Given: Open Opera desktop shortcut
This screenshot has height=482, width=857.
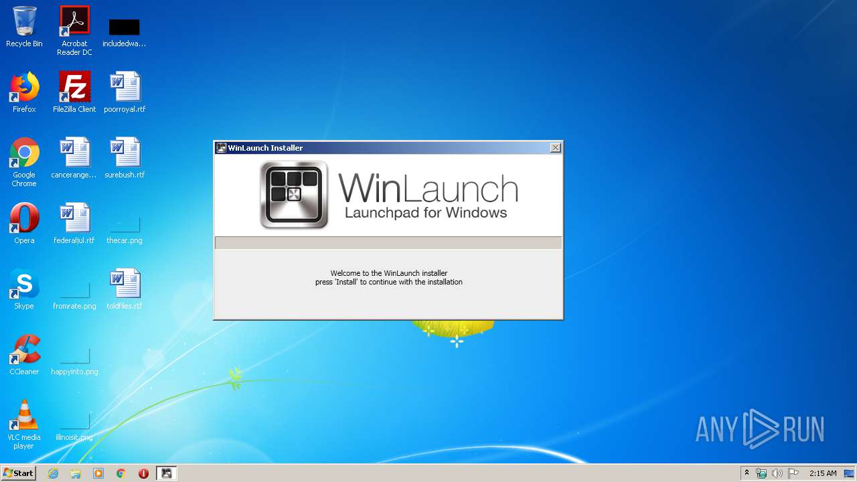Looking at the screenshot, I should [24, 224].
